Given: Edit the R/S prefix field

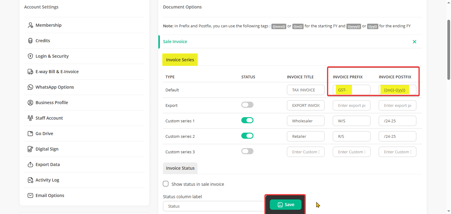Looking at the screenshot, I should tap(352, 136).
